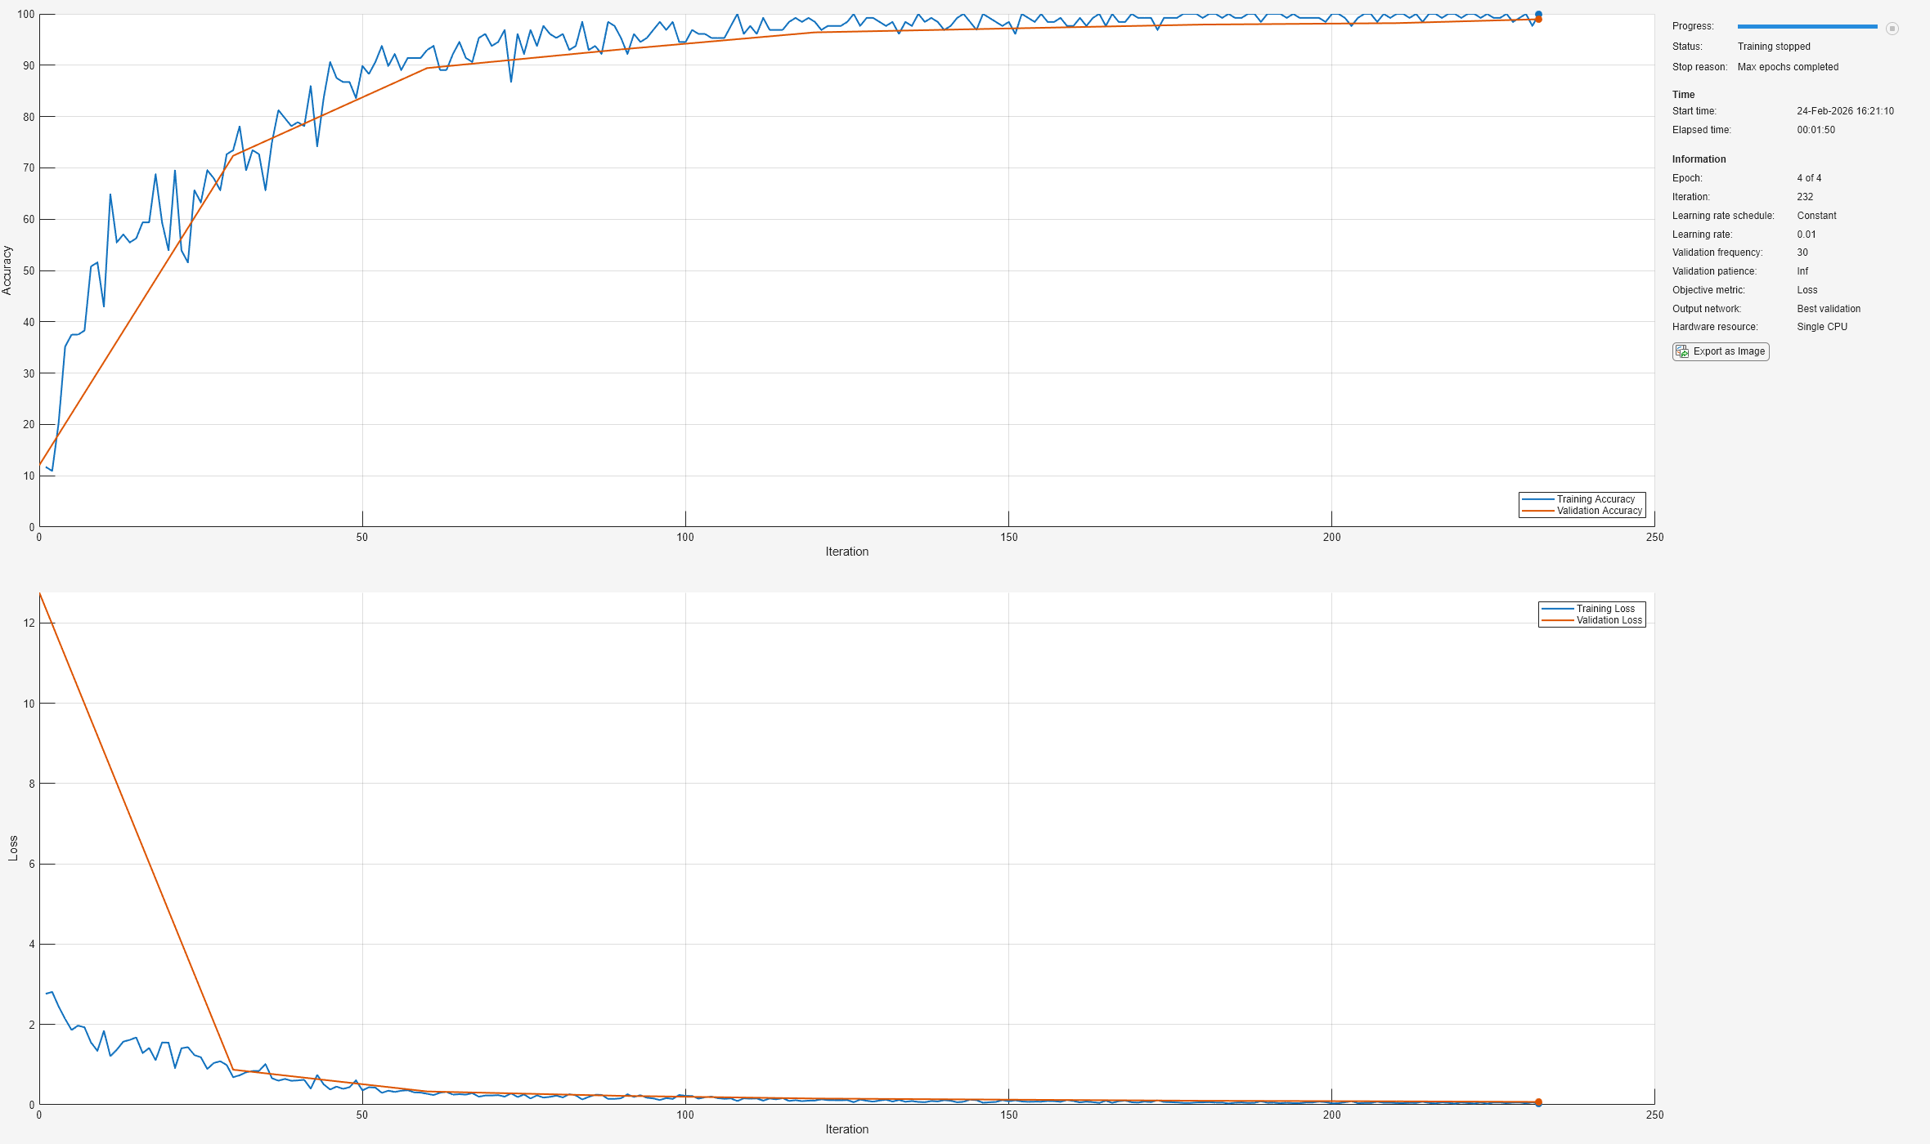Screen dimensions: 1930x1144
Task: Click the 'Single CPU' hardware resource value
Action: tap(1821, 327)
